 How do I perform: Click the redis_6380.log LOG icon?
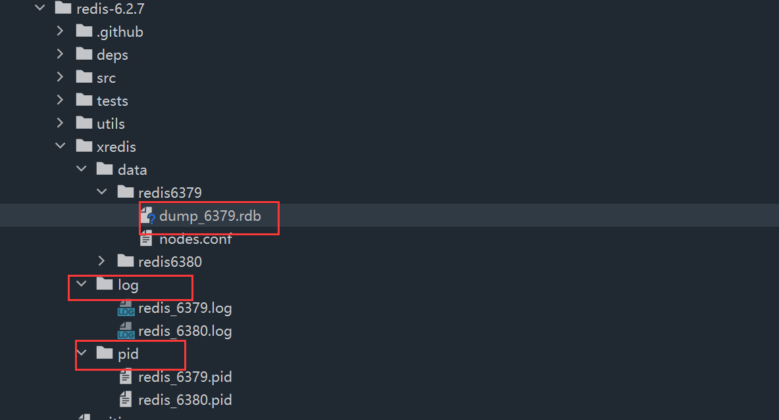tap(126, 331)
